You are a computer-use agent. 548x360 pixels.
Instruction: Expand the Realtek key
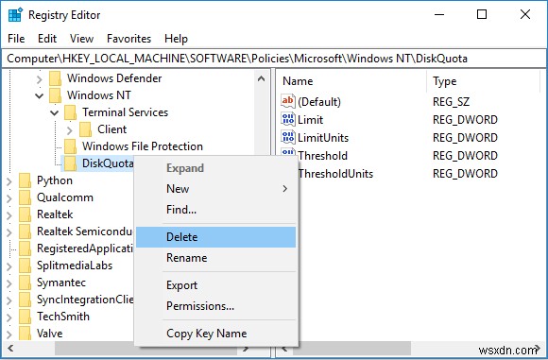9,215
